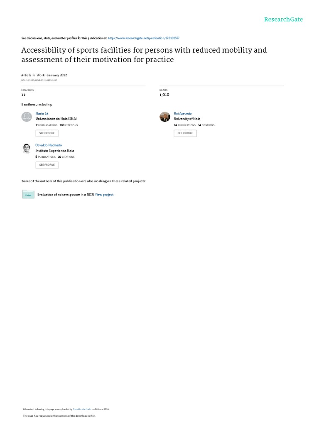This screenshot has width=319, height=425.
Task: Click the Instituto Superior da Maia affiliation
Action: pyautogui.click(x=55, y=151)
